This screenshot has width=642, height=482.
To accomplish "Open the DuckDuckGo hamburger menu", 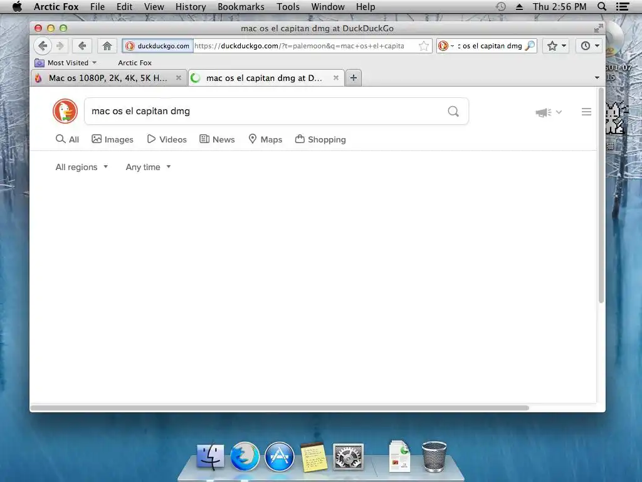I will coord(586,112).
